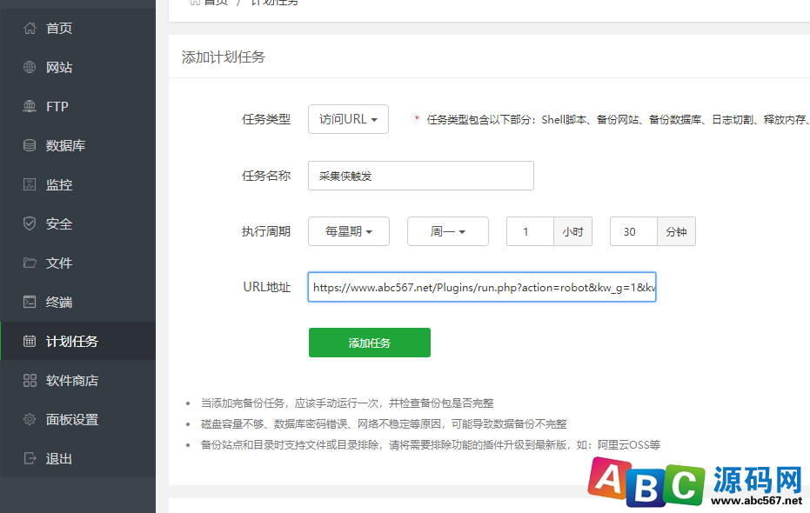Click the minute input showing 30
The image size is (810, 513).
[633, 232]
